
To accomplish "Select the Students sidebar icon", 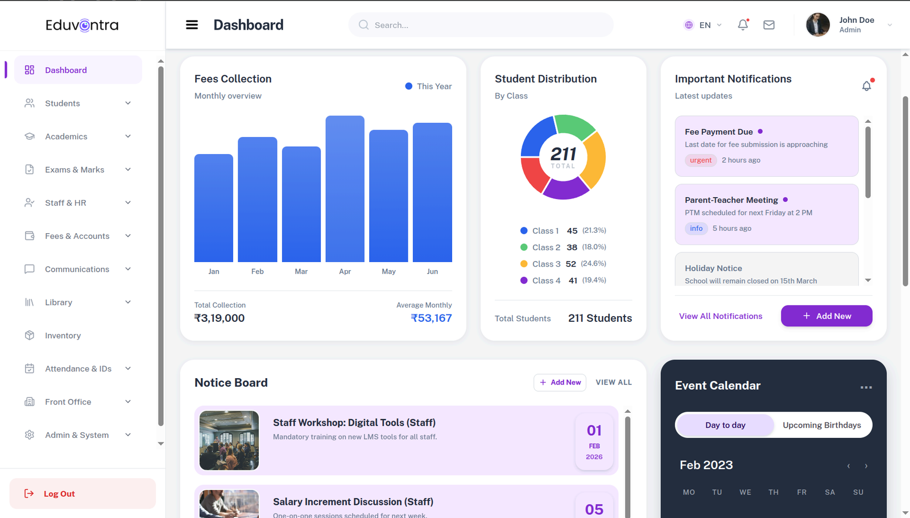I will click(30, 103).
